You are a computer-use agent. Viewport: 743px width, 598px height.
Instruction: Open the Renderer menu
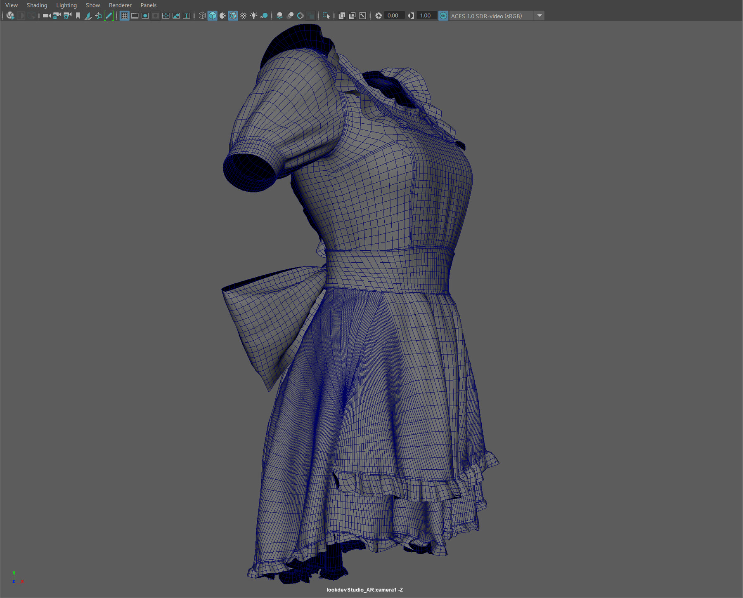120,5
